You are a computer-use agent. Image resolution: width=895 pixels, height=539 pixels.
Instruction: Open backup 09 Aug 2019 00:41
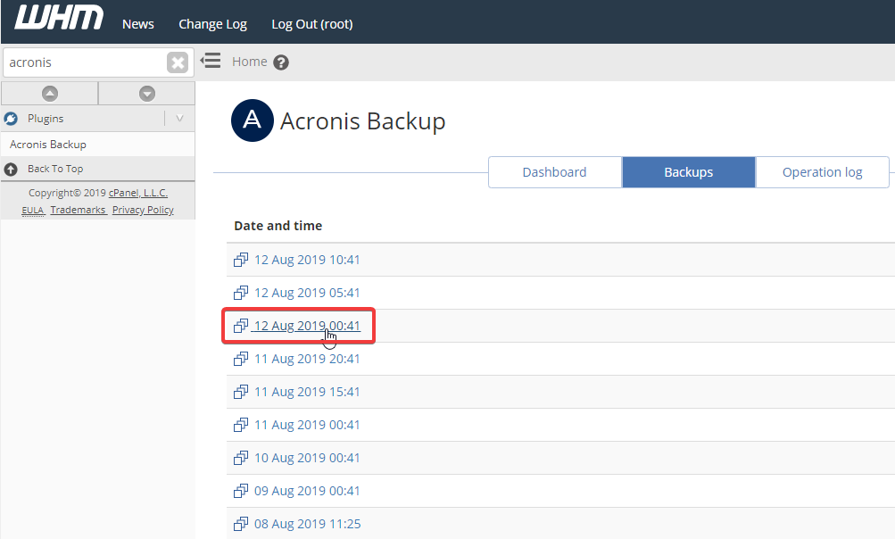pos(307,491)
